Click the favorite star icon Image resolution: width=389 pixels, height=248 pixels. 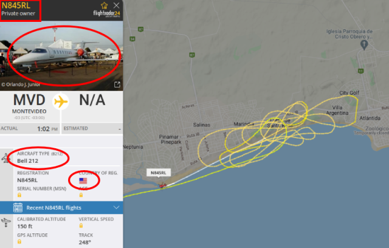pyautogui.click(x=104, y=5)
